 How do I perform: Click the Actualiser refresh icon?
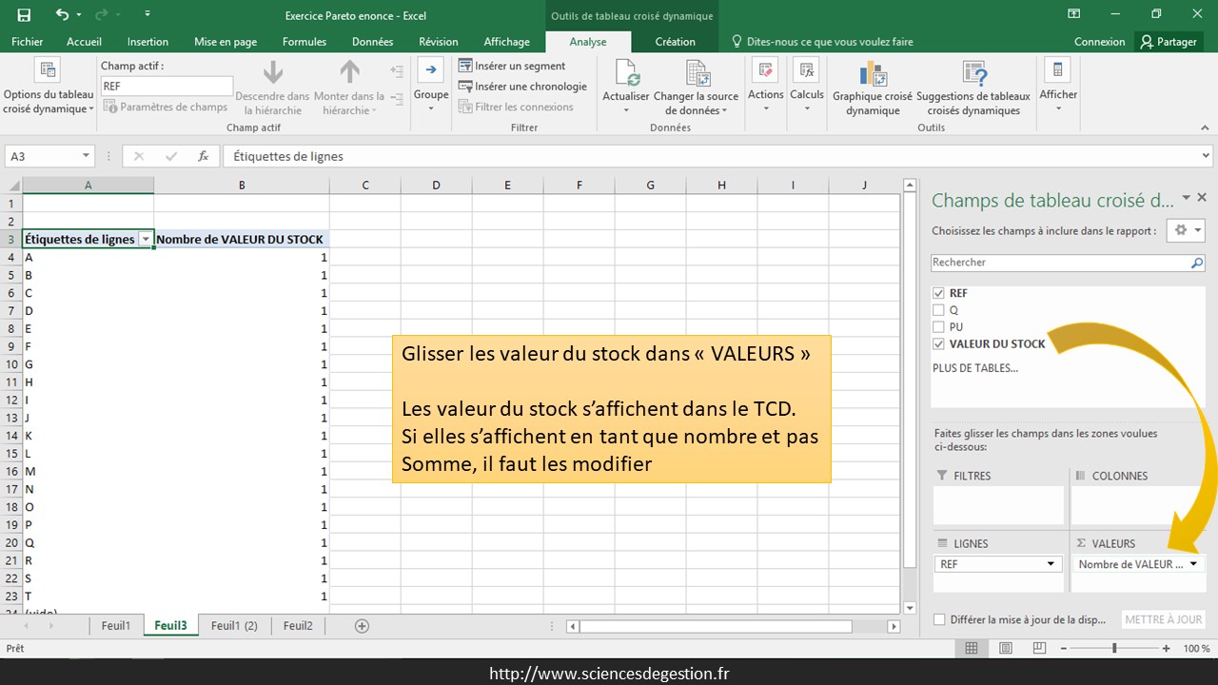point(626,73)
